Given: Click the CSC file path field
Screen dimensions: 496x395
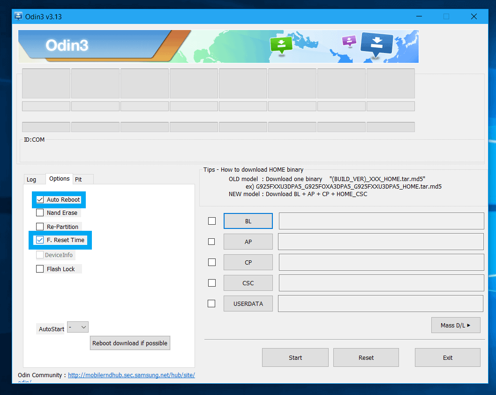Looking at the screenshot, I should pos(382,283).
